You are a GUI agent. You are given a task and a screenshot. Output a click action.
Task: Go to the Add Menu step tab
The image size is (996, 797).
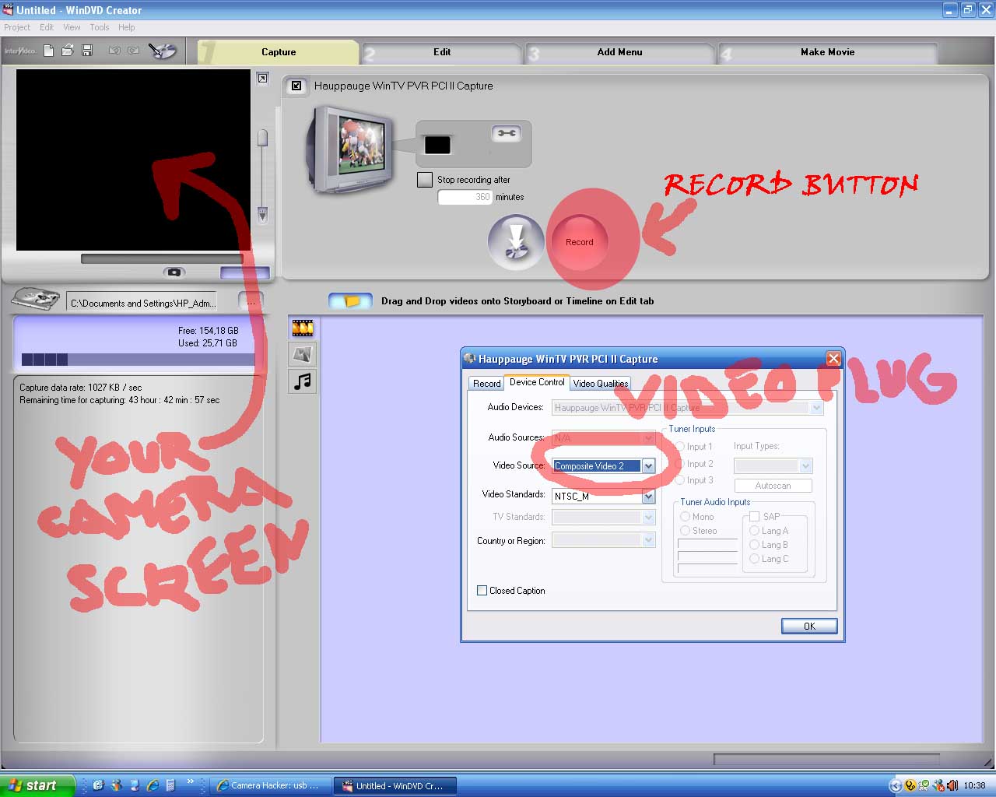pos(619,52)
